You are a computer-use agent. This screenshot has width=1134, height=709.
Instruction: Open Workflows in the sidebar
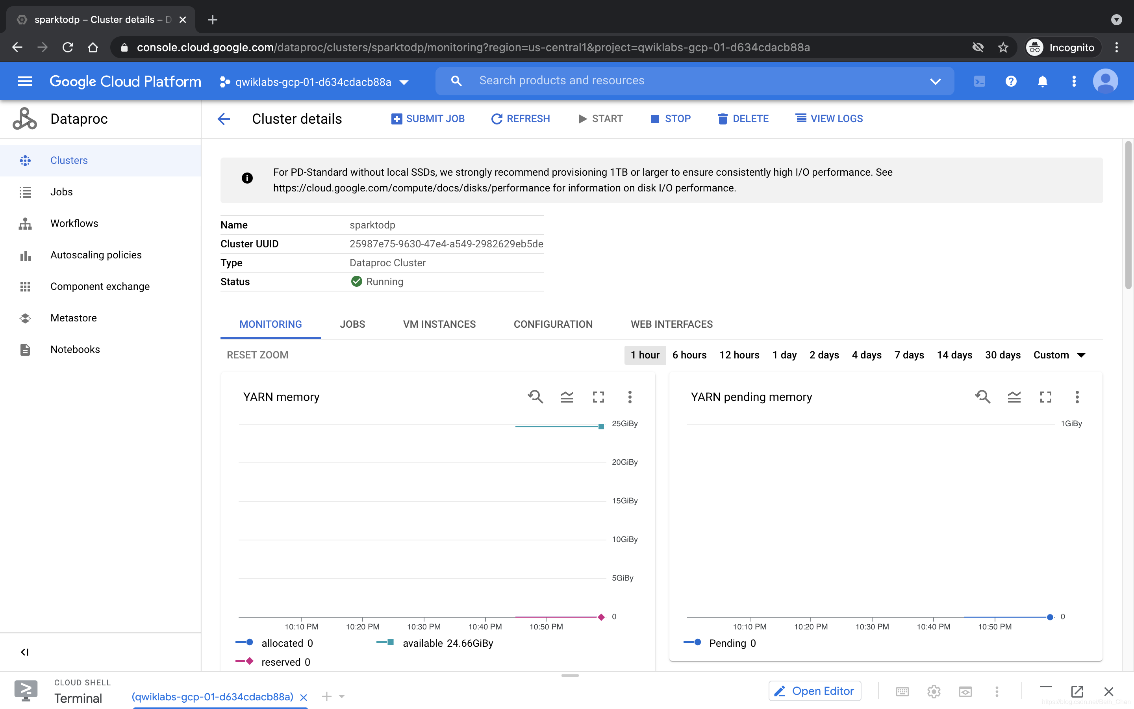coord(100,223)
